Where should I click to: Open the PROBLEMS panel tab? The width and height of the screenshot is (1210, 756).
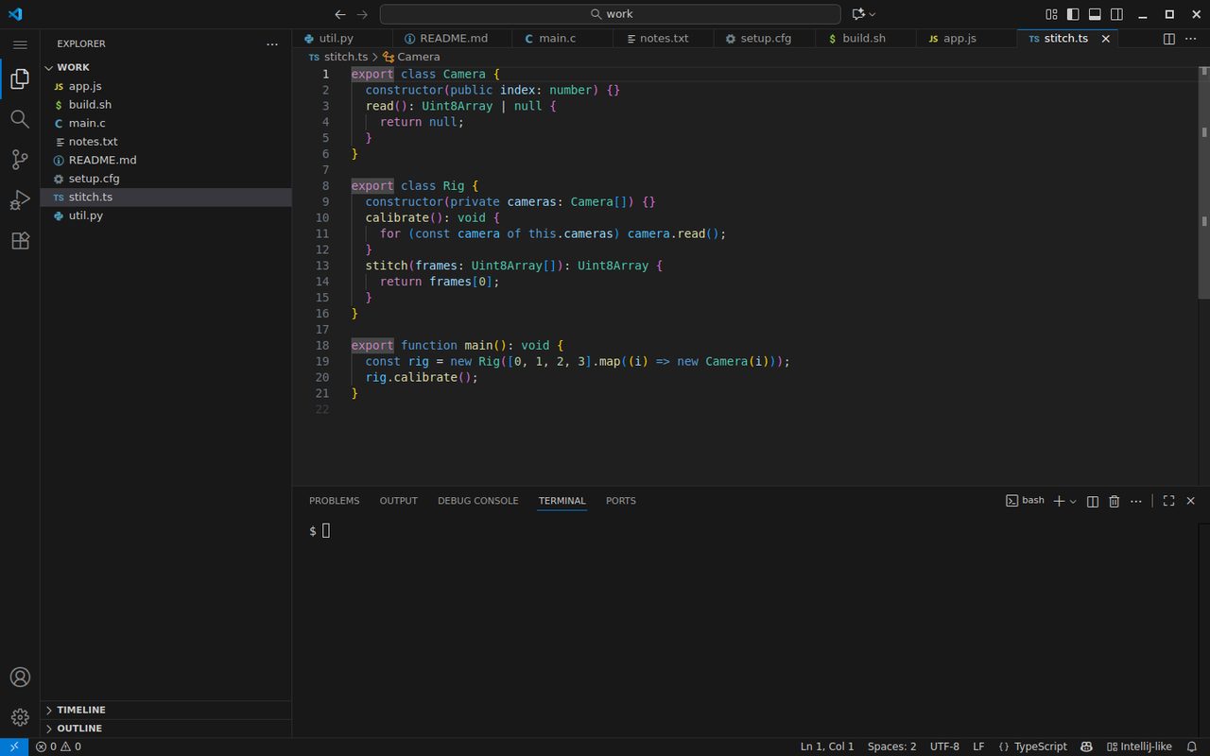click(335, 501)
